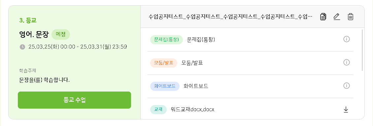Delete the notice with the trash icon
The height and width of the screenshot is (126, 373).
tap(351, 16)
